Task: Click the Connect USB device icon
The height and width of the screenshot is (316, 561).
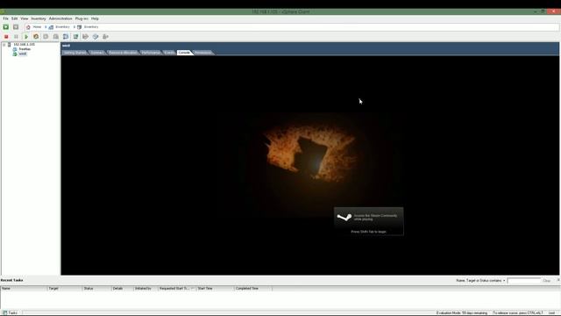Action: 105,37
